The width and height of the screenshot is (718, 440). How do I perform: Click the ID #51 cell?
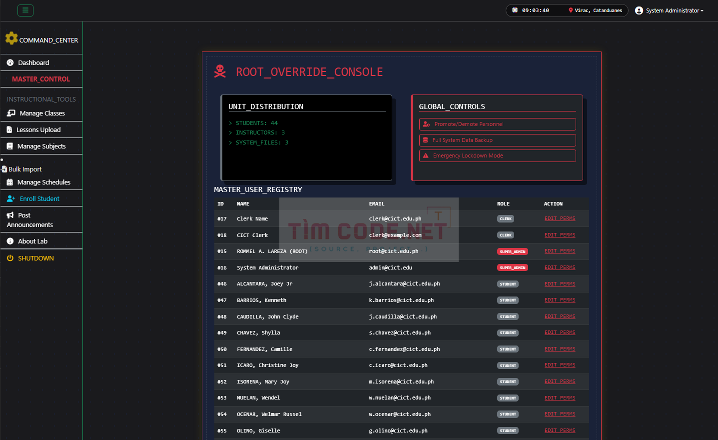[x=222, y=365]
